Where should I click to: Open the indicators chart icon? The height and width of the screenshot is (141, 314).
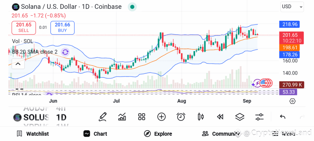coord(122,117)
